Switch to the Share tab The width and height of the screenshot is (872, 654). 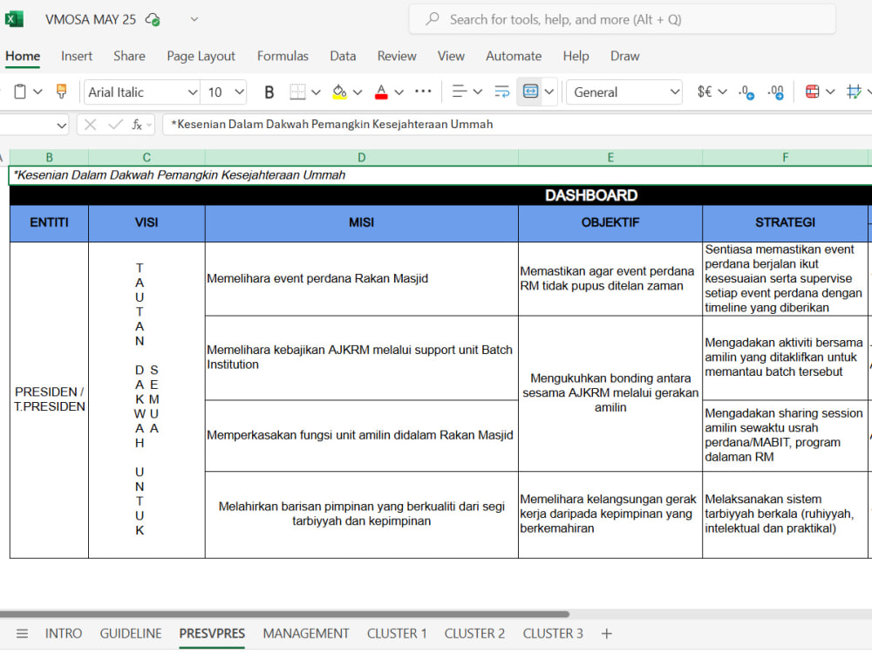coord(129,56)
